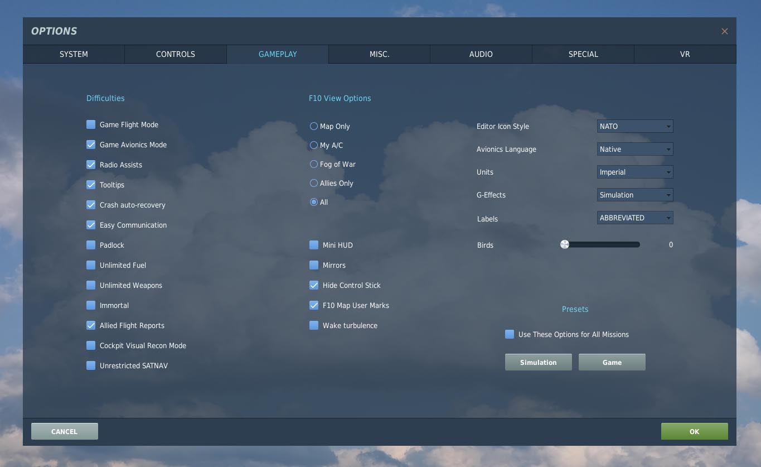Apply the Simulation preset button
Viewport: 761px width, 467px height.
click(539, 362)
